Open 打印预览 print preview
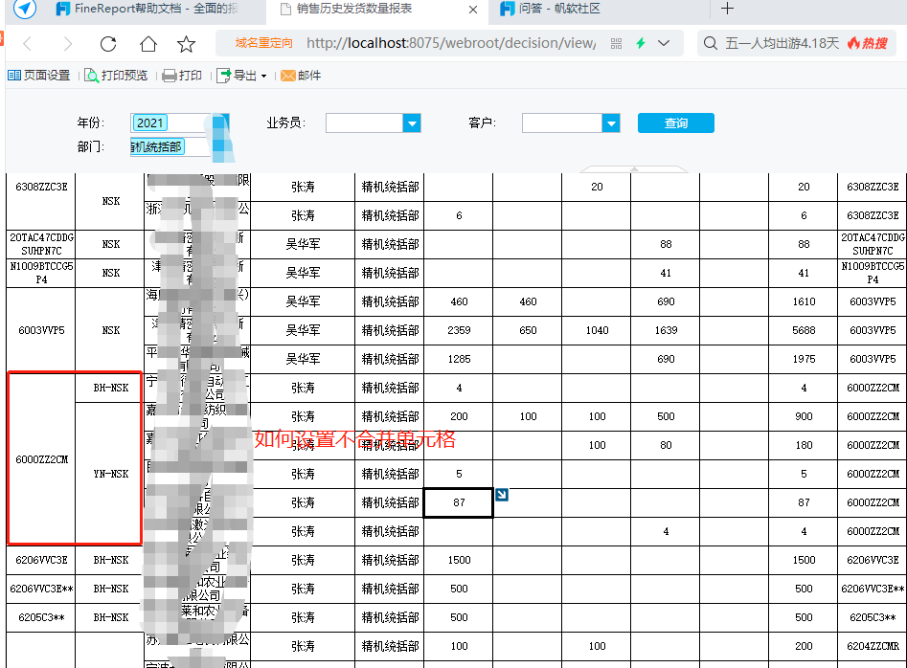This screenshot has height=668, width=907. pos(116,76)
